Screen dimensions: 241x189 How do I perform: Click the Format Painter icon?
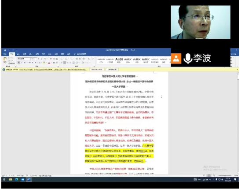click(11, 63)
